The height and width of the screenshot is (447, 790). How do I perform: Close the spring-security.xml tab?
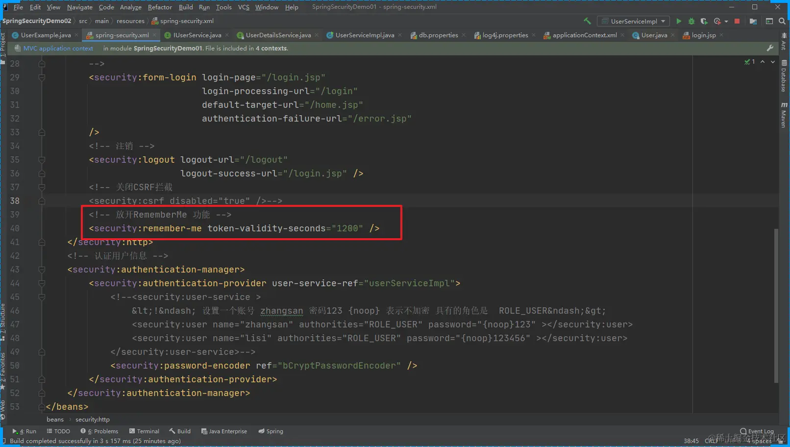[154, 35]
